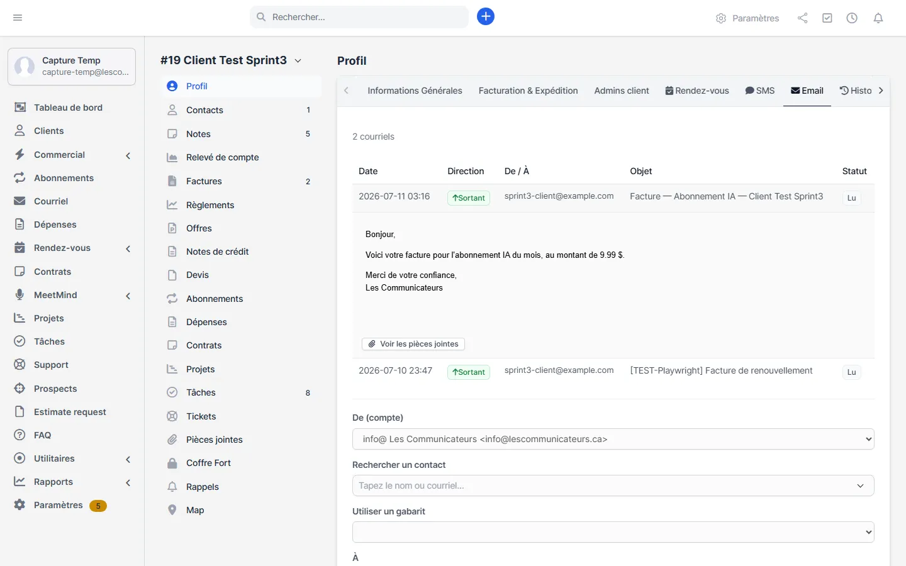Click the Notes de crédit icon
This screenshot has height=566, width=906.
(172, 252)
